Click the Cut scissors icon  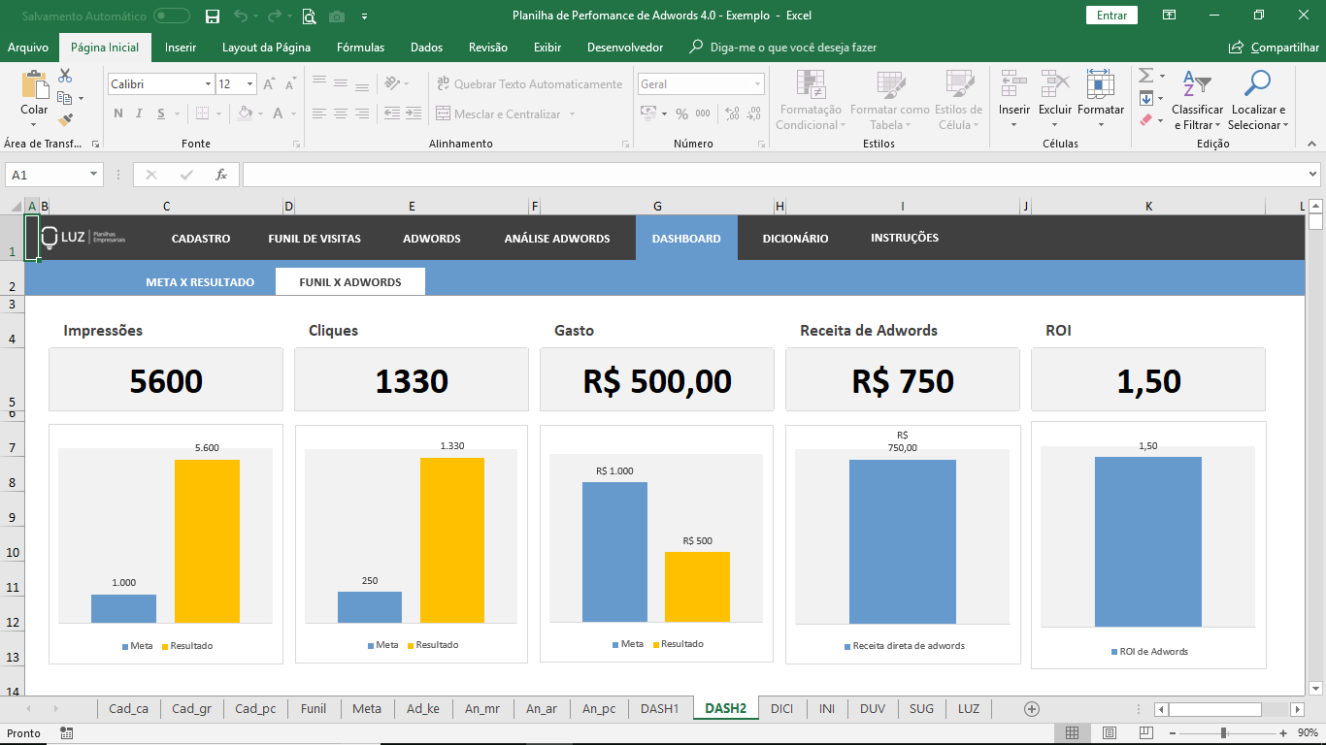coord(65,76)
